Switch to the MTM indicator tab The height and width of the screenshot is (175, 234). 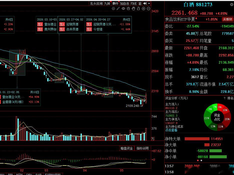[19, 174]
